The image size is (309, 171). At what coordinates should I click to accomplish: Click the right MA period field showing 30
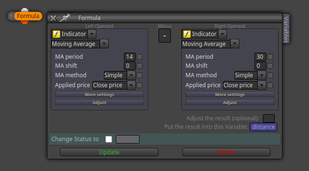click(x=260, y=57)
